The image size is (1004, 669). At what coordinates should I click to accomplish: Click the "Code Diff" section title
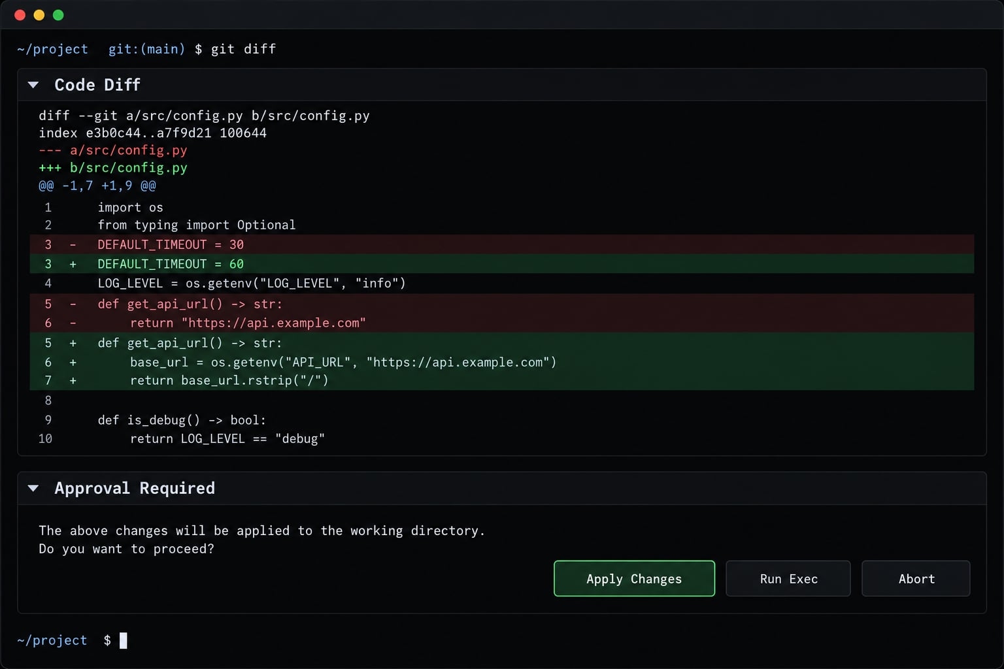click(x=97, y=85)
